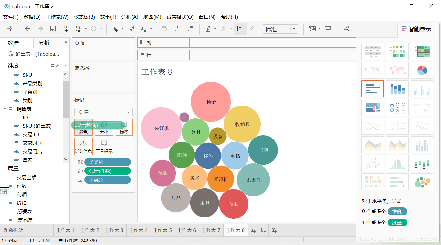
Task: Click the show/hide cards toolbar icon
Action: 312,29
